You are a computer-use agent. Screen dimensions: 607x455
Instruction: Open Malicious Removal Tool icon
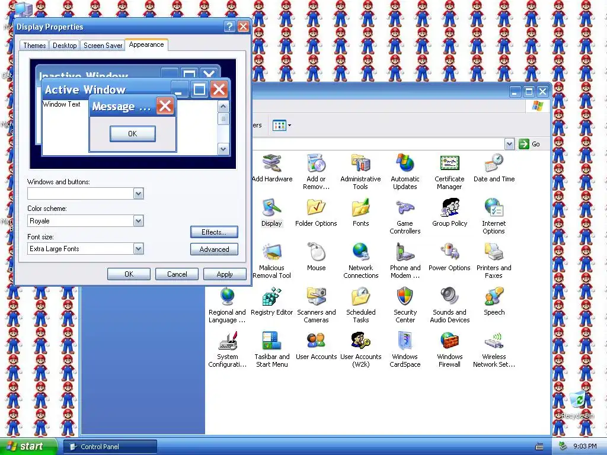pos(271,261)
